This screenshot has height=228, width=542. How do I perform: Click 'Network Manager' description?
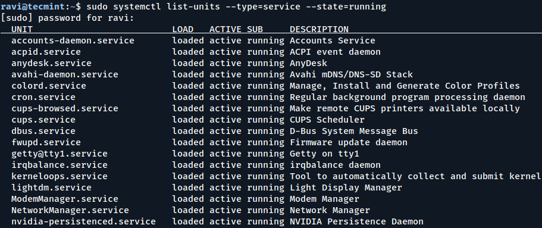(x=330, y=210)
